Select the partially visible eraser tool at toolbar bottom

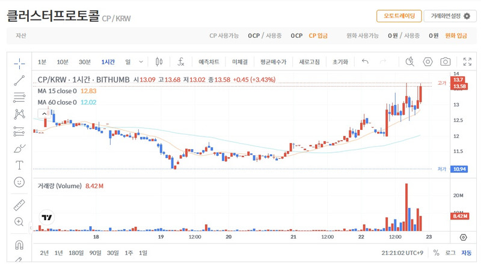click(19, 260)
